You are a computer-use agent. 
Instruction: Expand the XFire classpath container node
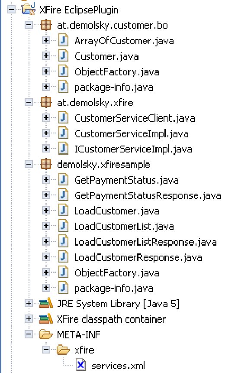(x=29, y=319)
